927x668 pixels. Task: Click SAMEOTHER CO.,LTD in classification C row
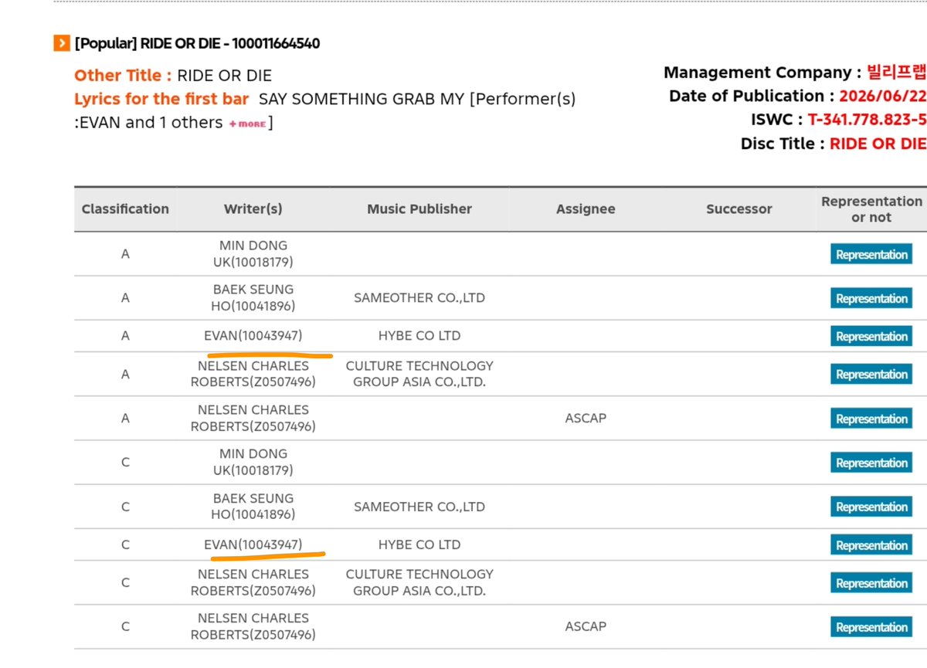[x=419, y=507]
